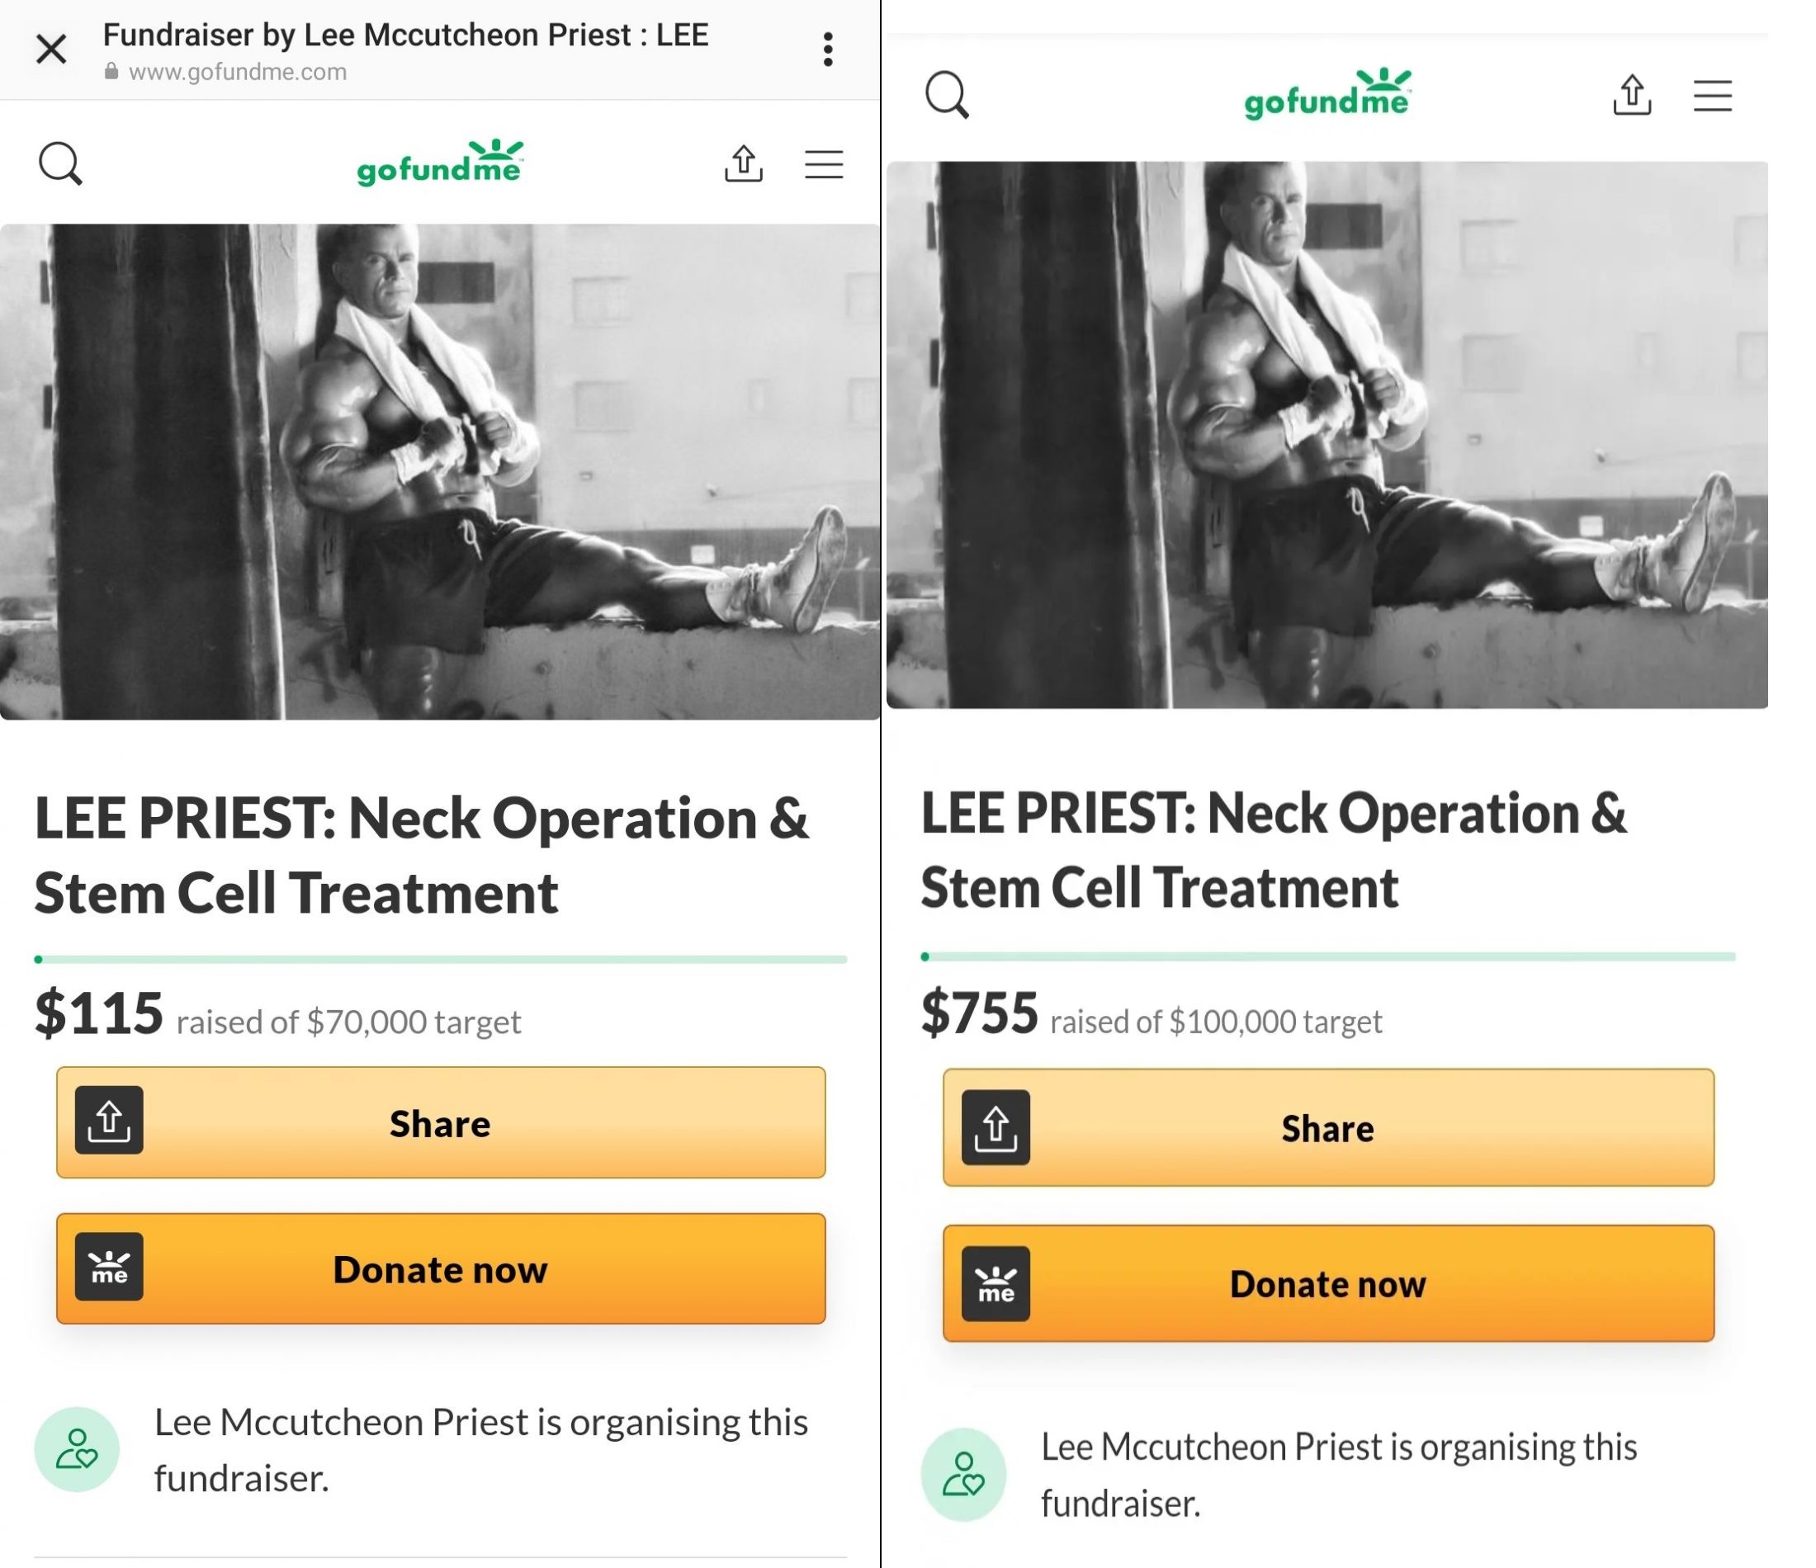1816x1568 pixels.
Task: Open the hamburger menu on left page
Action: (824, 164)
